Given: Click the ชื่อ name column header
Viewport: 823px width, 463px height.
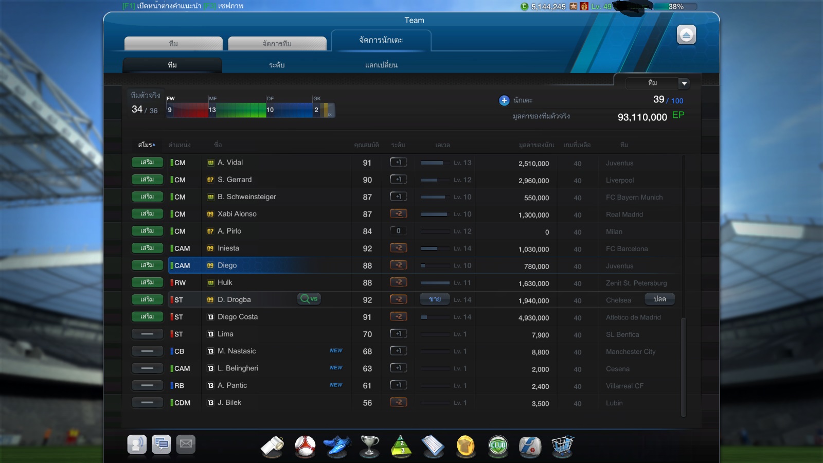Looking at the screenshot, I should (218, 145).
